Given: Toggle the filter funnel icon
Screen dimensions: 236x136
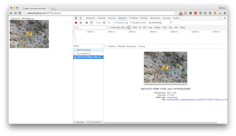Looking at the screenshot, I should pyautogui.click(x=91, y=23).
